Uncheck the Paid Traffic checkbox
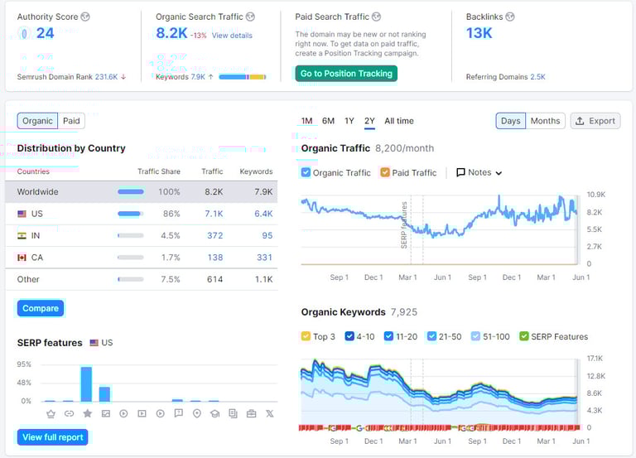 [385, 172]
